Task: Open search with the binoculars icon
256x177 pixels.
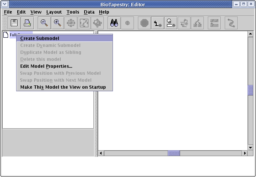Action: coord(114,23)
